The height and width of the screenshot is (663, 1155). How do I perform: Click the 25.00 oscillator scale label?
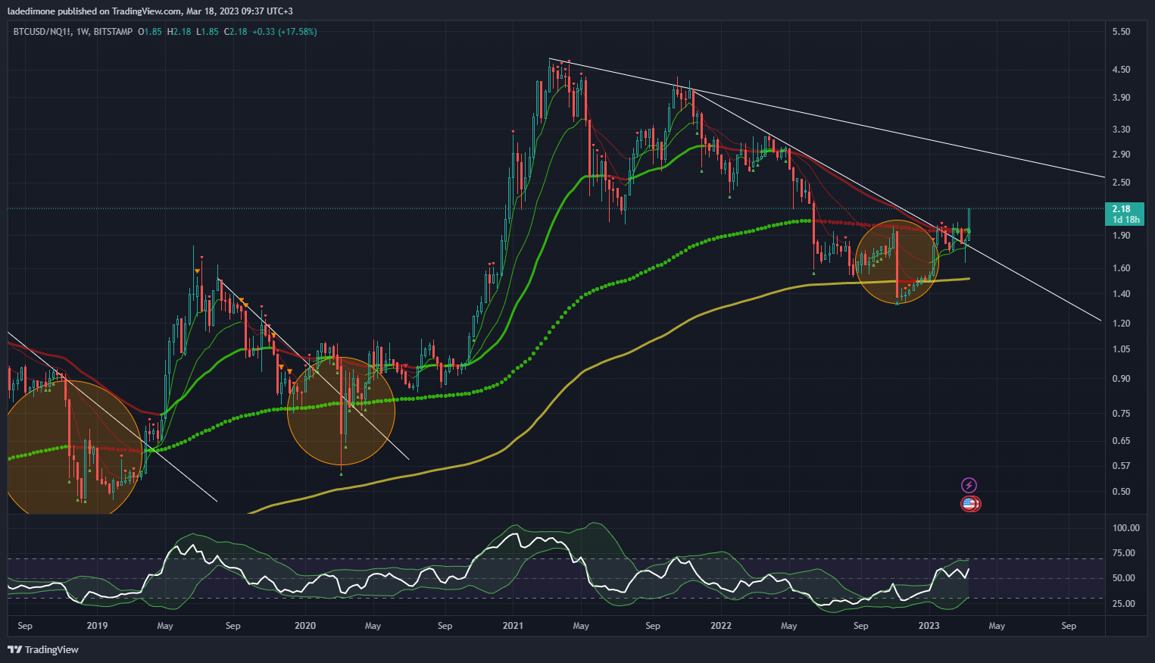pos(1123,604)
